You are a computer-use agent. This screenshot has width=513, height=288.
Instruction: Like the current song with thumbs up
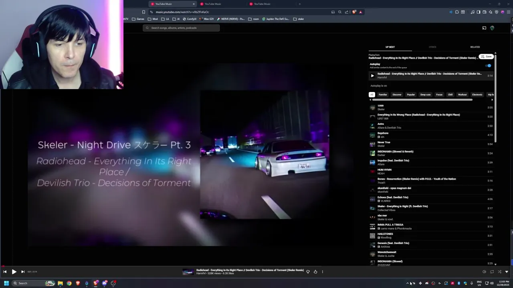(315, 272)
